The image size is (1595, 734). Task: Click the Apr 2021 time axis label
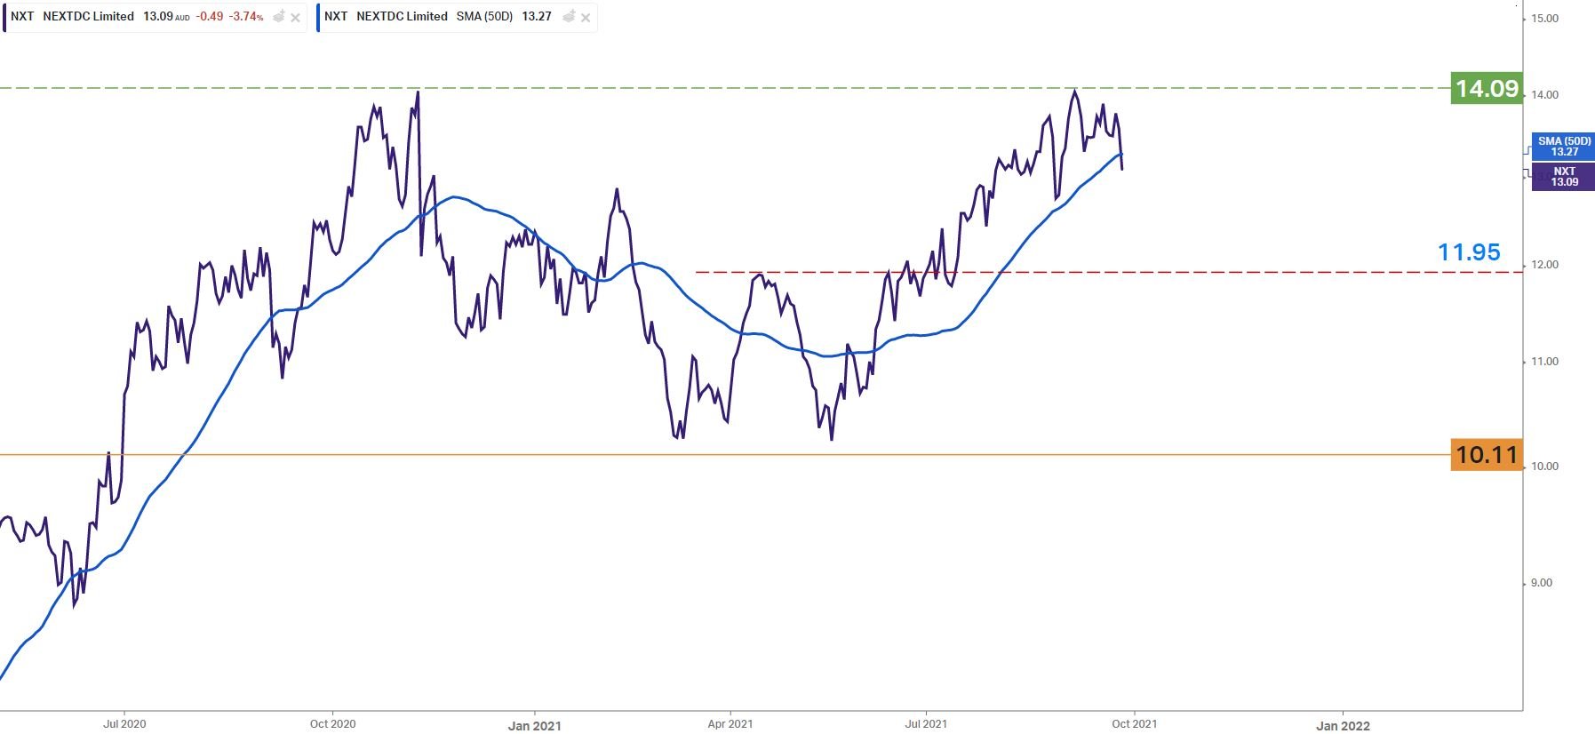click(730, 724)
